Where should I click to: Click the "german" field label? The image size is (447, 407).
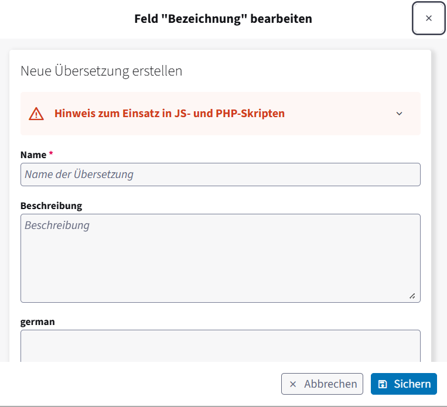[x=37, y=322]
